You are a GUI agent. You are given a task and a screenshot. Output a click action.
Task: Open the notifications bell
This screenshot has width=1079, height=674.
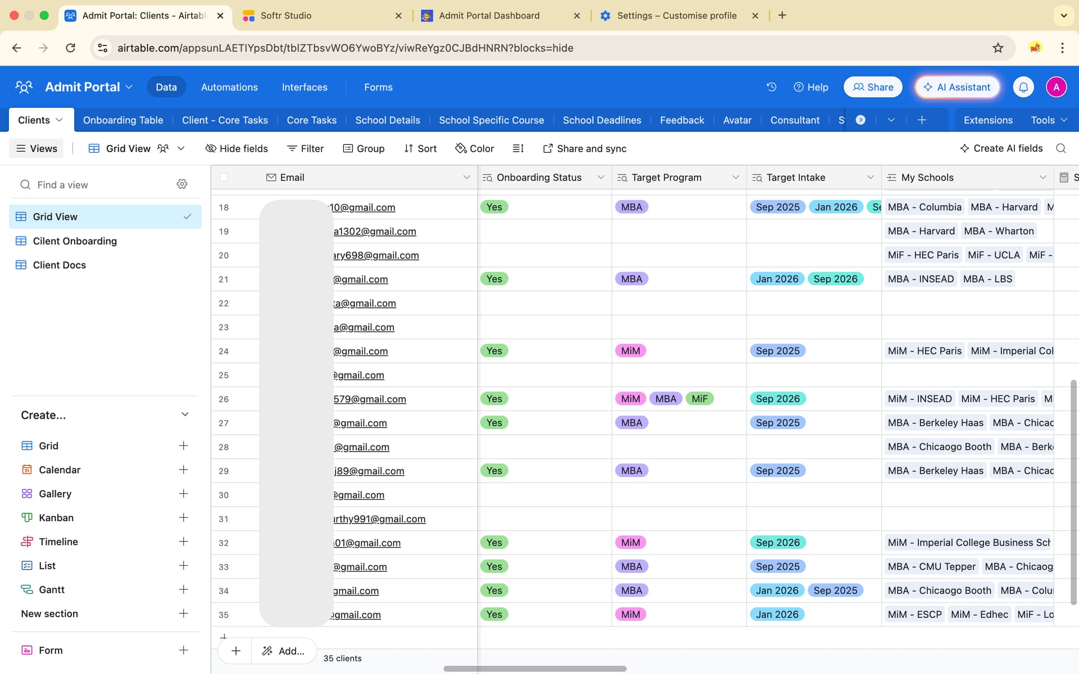point(1023,87)
